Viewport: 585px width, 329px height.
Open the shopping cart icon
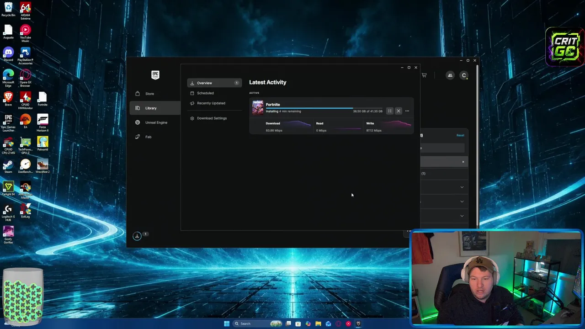pyautogui.click(x=424, y=75)
